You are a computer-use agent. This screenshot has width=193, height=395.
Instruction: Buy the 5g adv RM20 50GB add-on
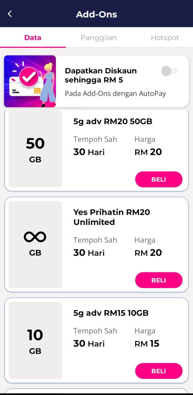coord(159,179)
